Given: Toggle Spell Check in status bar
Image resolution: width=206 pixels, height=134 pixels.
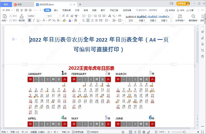Looking at the screenshot, I should 78,132.
